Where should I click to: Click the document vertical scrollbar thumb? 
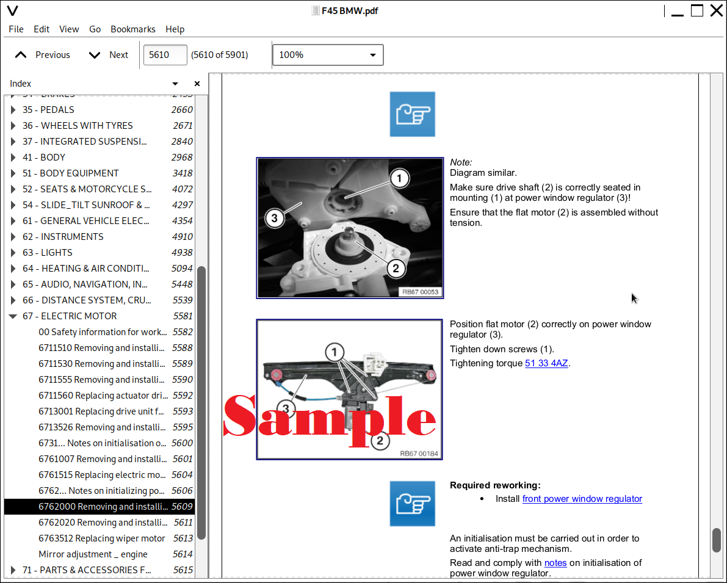pyautogui.click(x=717, y=540)
